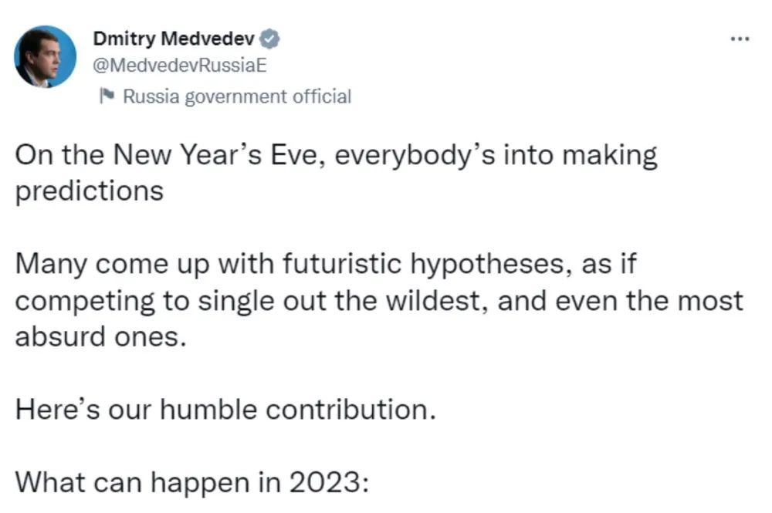Click the word "predictions" in the tweet
This screenshot has width=772, height=513.
click(x=90, y=190)
